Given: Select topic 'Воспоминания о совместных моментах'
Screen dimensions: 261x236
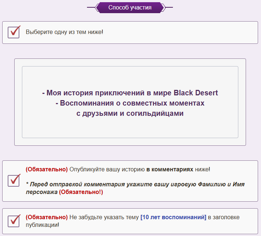Looking at the screenshot, I should click(130, 103).
